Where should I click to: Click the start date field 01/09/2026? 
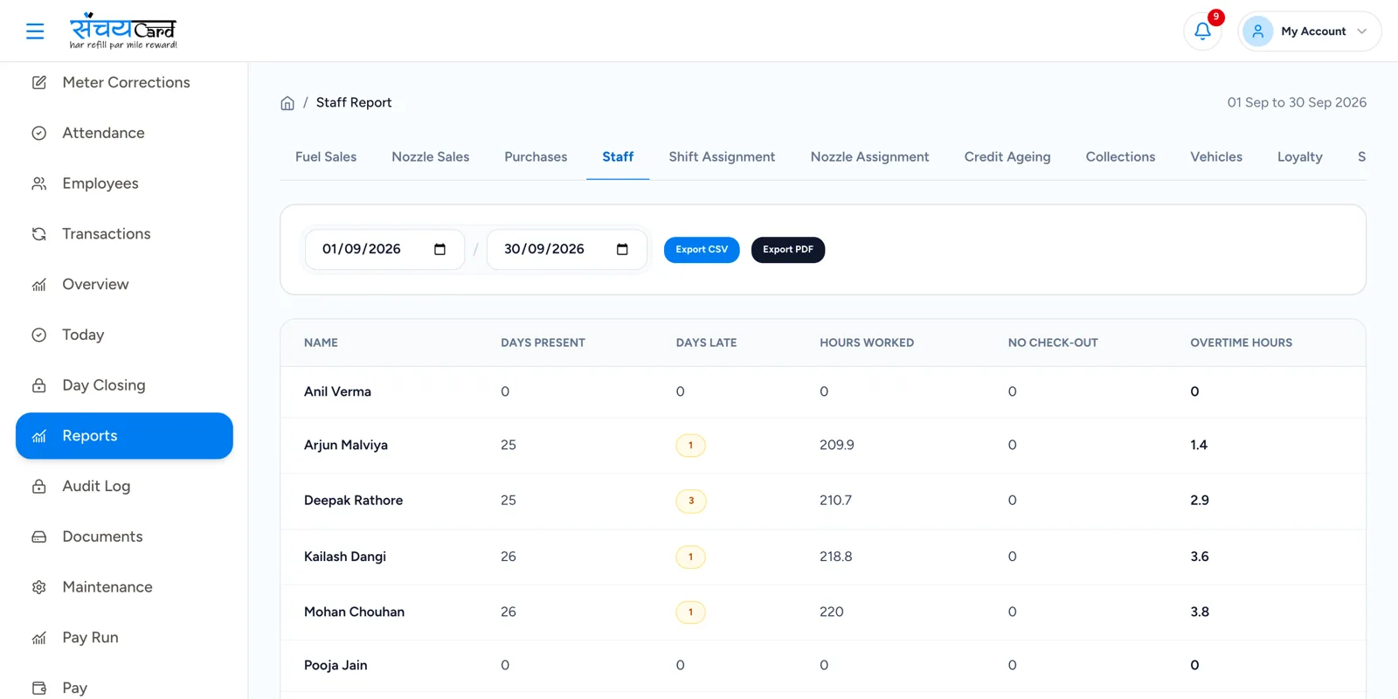tap(384, 250)
